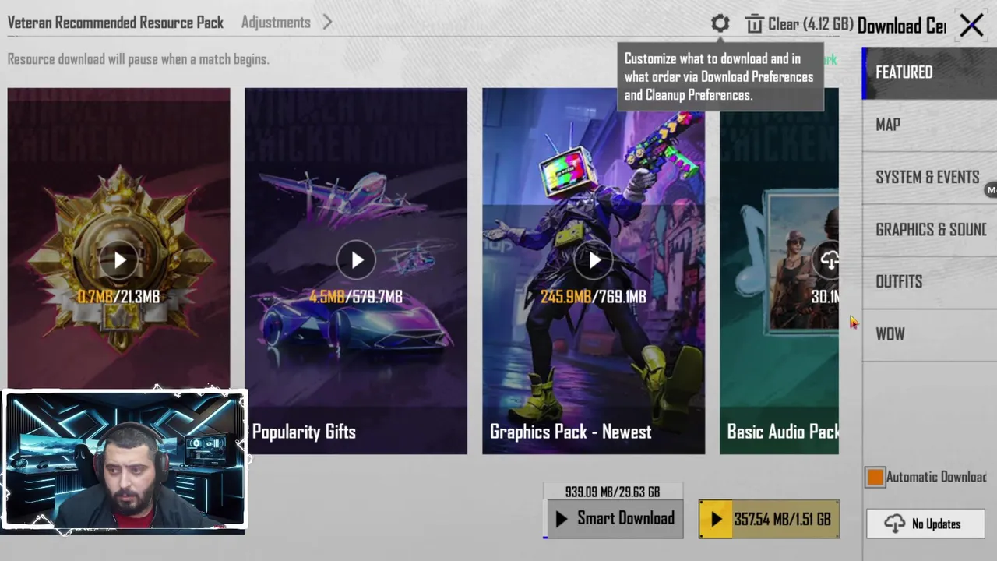Resume Graphics Pack - Newest download

[x=594, y=260]
